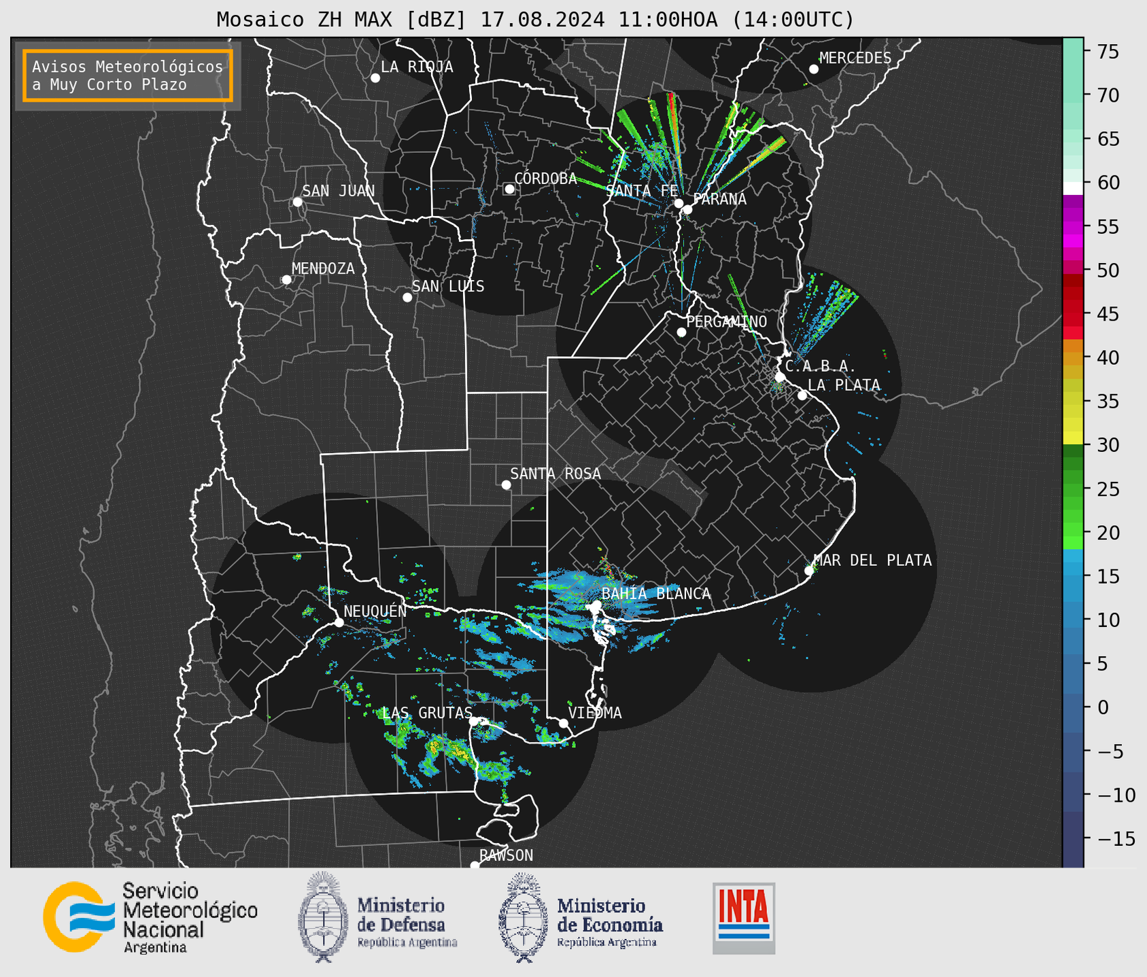Click the 60 dBZ white band on colorbar
This screenshot has height=977, width=1147.
pyautogui.click(x=1073, y=188)
